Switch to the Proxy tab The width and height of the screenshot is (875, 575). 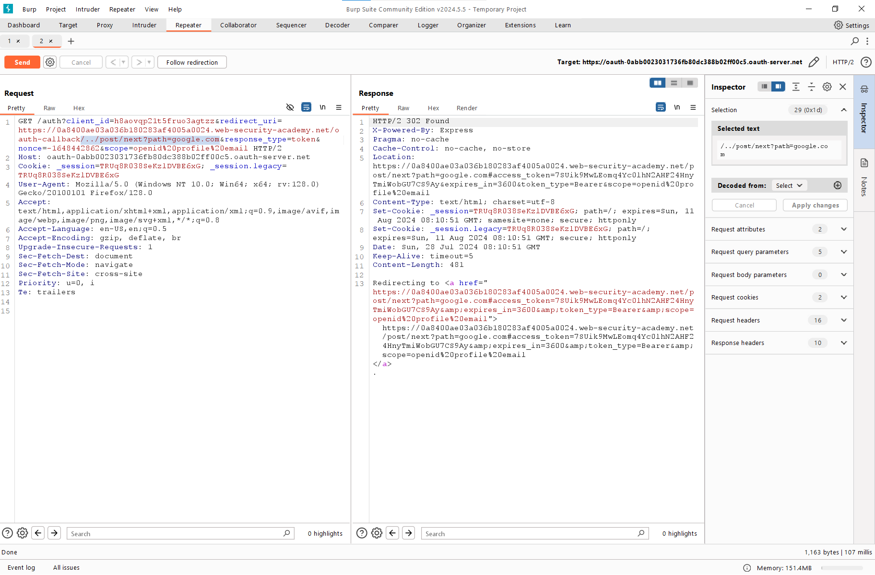pos(105,25)
